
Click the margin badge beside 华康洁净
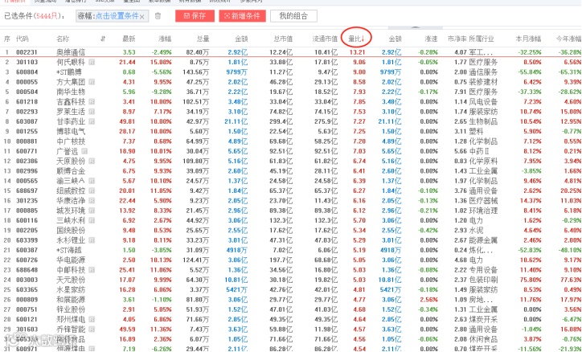92,200
